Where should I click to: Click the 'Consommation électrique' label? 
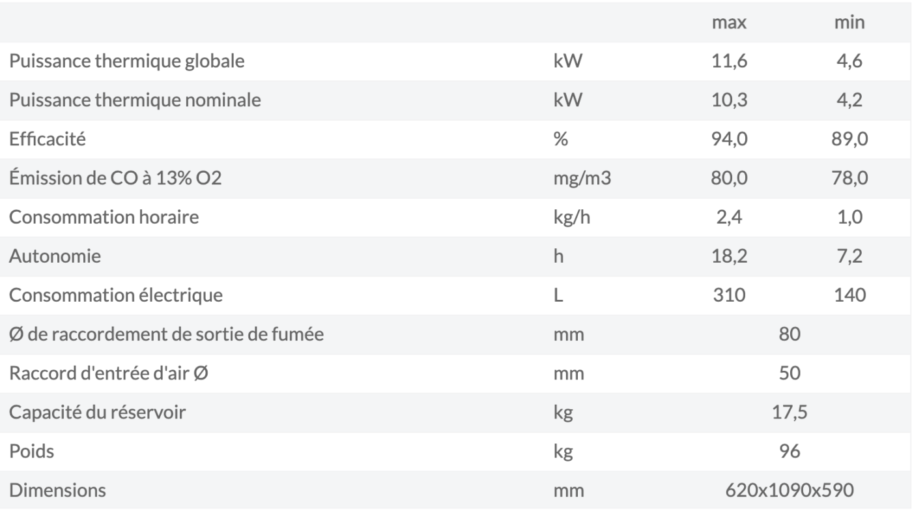[x=116, y=295]
